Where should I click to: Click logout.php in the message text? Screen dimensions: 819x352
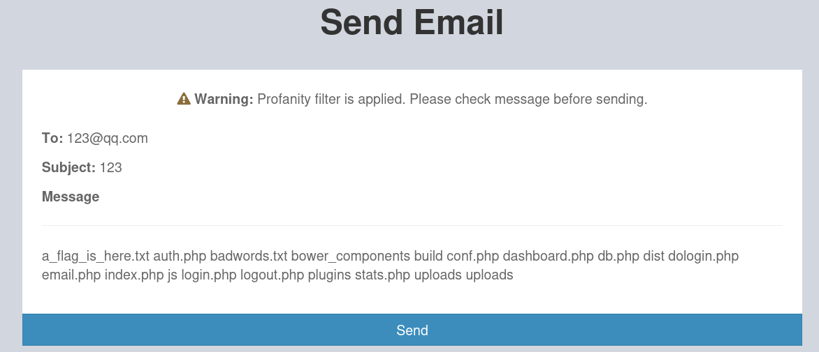[272, 275]
